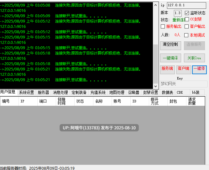Click the ID column header
Viewport: 209px width, 170px height.
[140, 101]
